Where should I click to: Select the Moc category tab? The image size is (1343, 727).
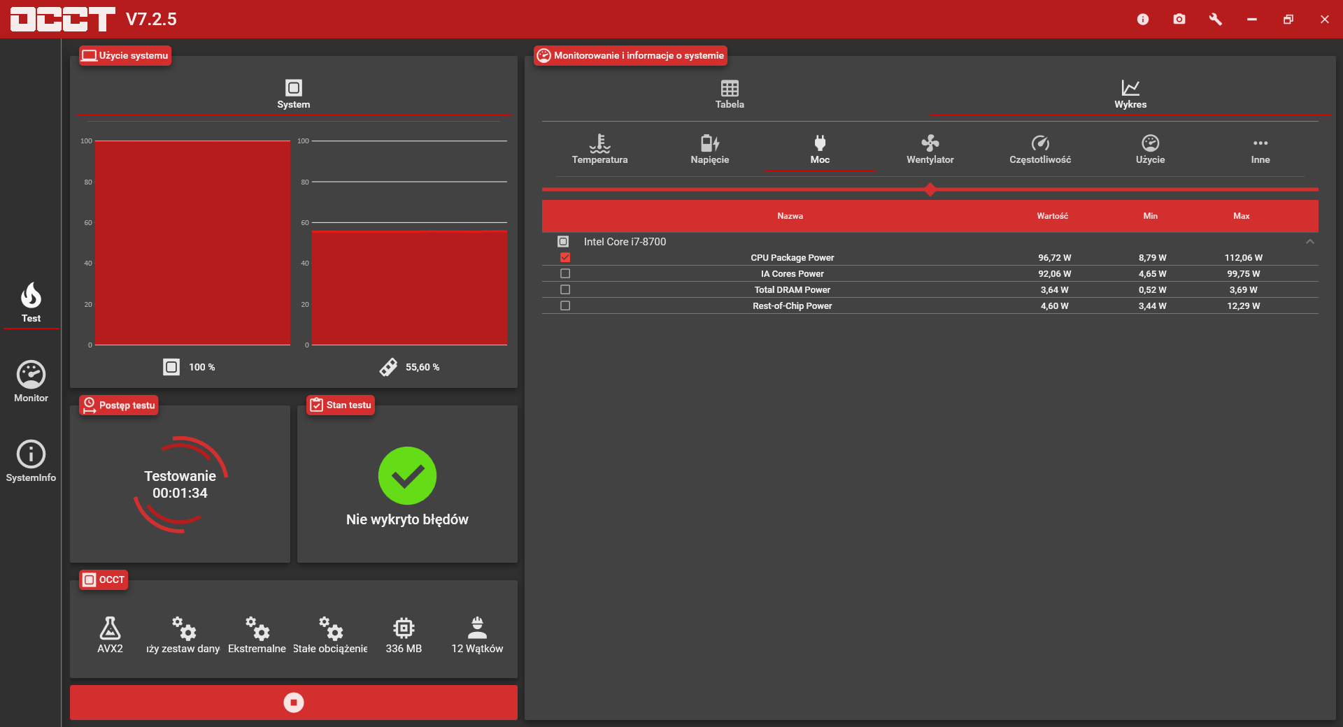point(820,149)
